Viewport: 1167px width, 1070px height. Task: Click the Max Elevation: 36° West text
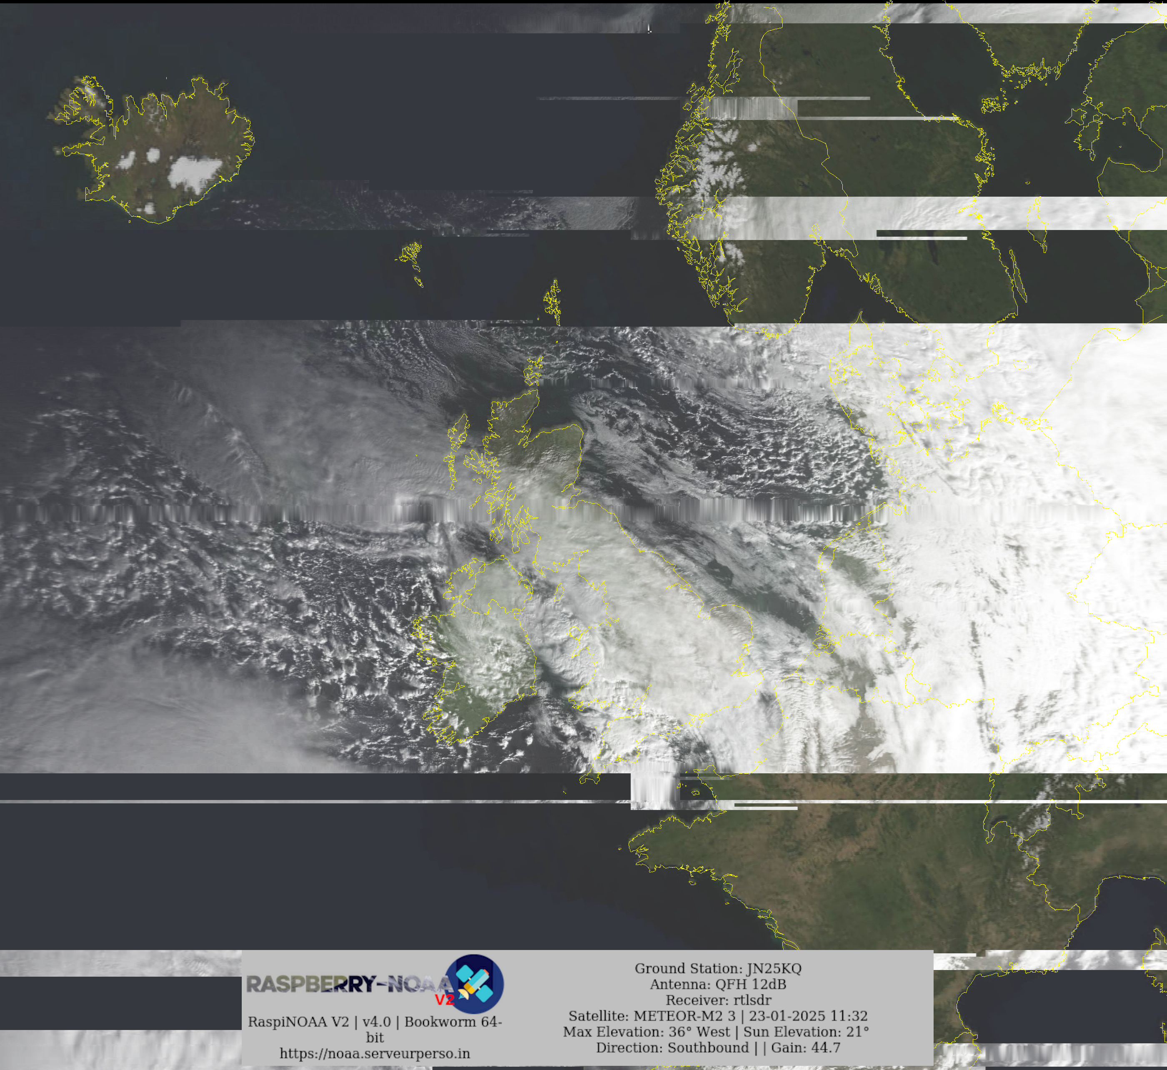click(648, 1031)
